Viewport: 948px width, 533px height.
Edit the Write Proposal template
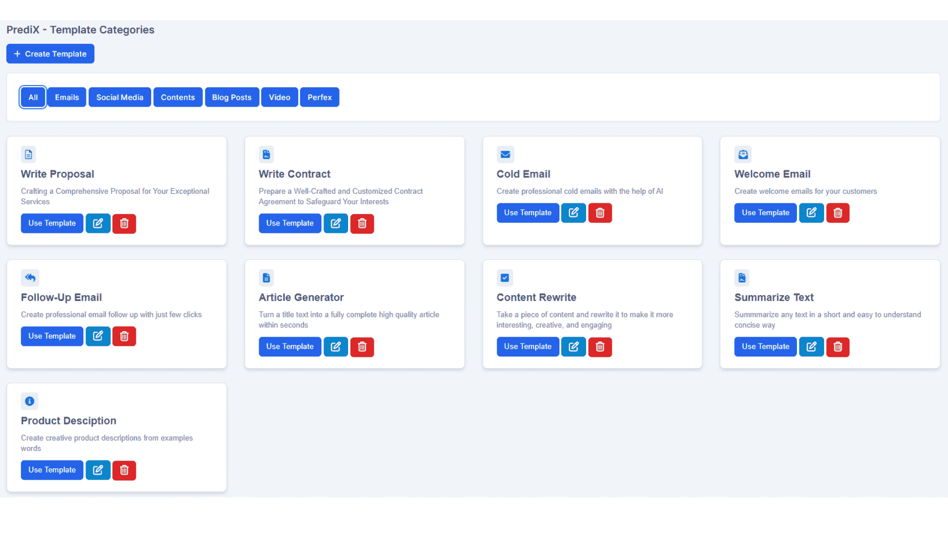98,224
